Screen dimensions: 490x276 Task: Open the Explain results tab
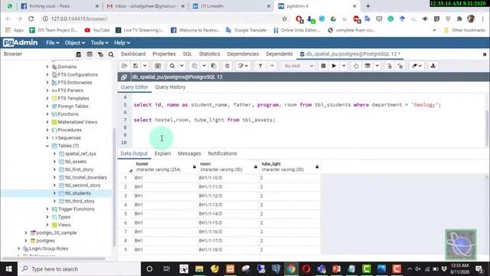click(x=162, y=153)
